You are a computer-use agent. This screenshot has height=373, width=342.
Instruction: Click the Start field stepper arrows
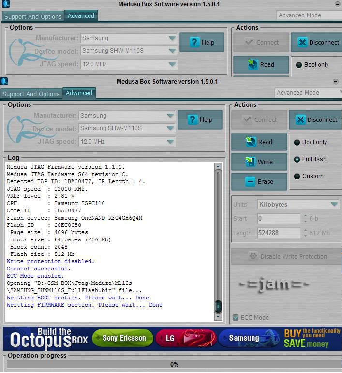pos(305,219)
